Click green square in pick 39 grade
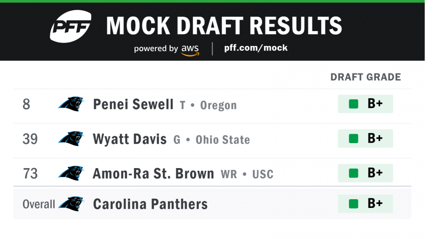This screenshot has width=438, height=239. pos(353,139)
